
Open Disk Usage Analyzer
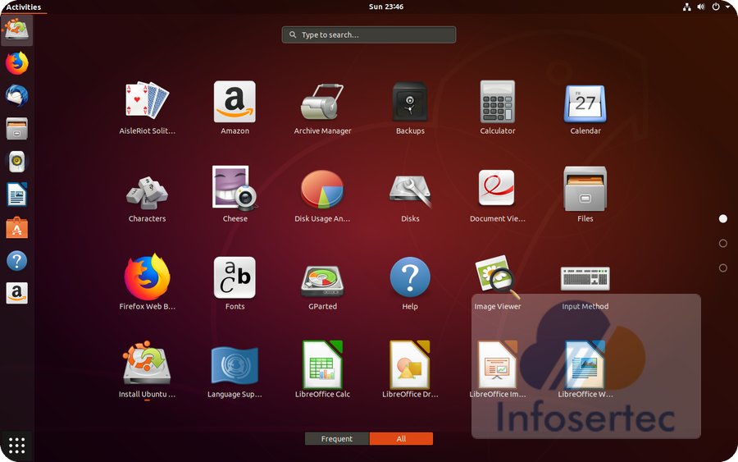pos(322,191)
